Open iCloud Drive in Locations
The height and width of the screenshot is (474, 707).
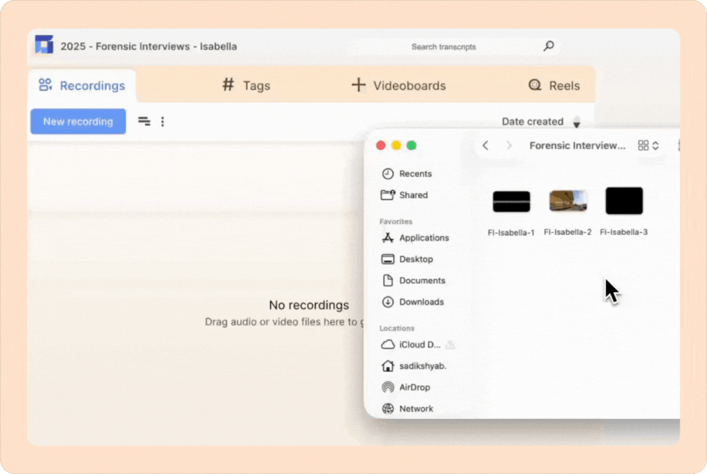pos(419,345)
